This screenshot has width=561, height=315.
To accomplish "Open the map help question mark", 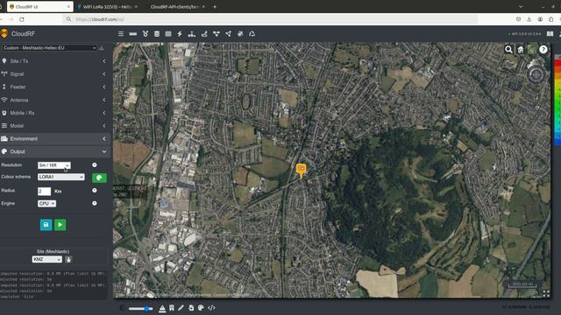I will (543, 50).
